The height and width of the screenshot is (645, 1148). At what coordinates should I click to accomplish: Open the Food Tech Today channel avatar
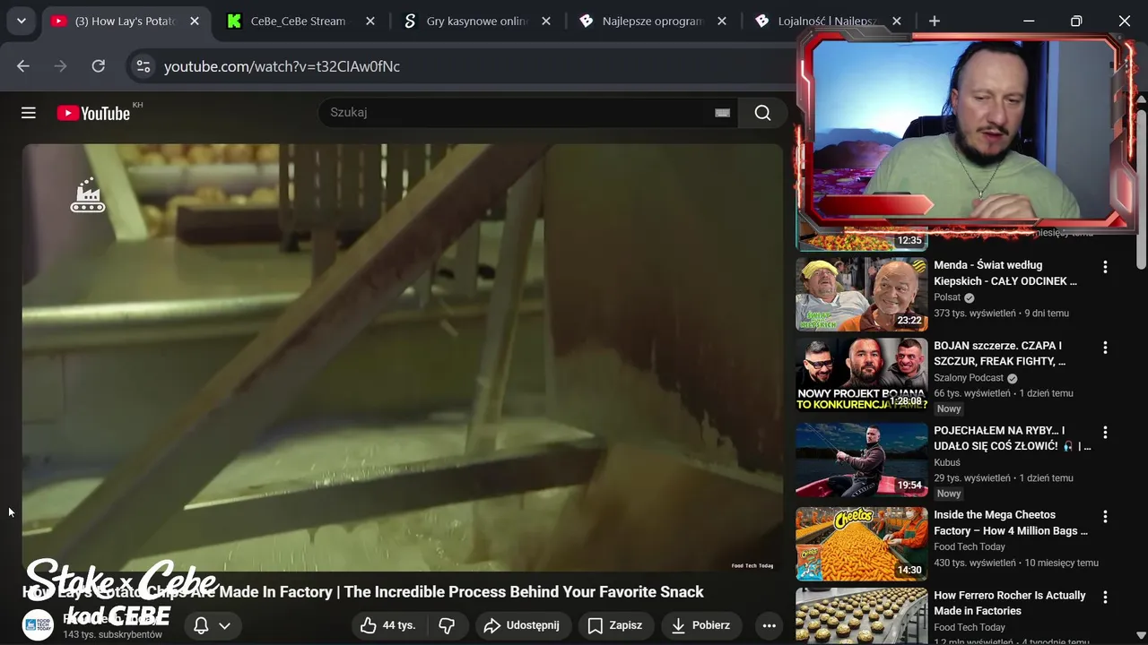pos(38,624)
